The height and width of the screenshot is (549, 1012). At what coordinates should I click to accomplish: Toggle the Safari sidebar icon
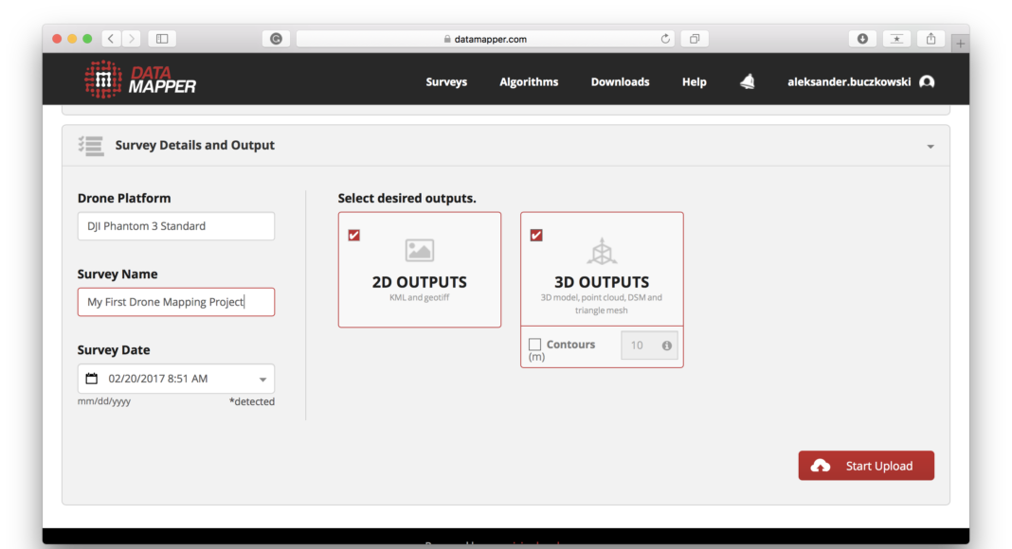[x=162, y=39]
